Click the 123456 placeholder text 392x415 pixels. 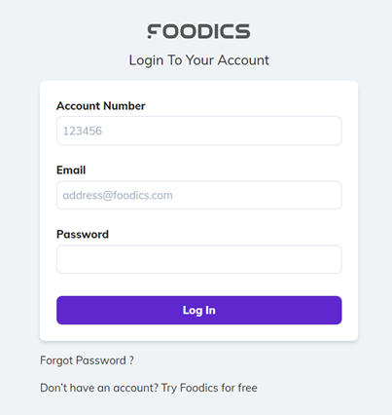click(83, 131)
